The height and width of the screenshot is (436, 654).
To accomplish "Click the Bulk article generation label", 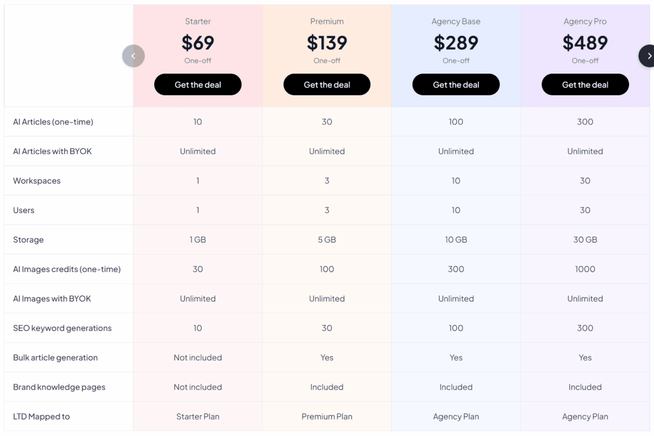I will 56,358.
